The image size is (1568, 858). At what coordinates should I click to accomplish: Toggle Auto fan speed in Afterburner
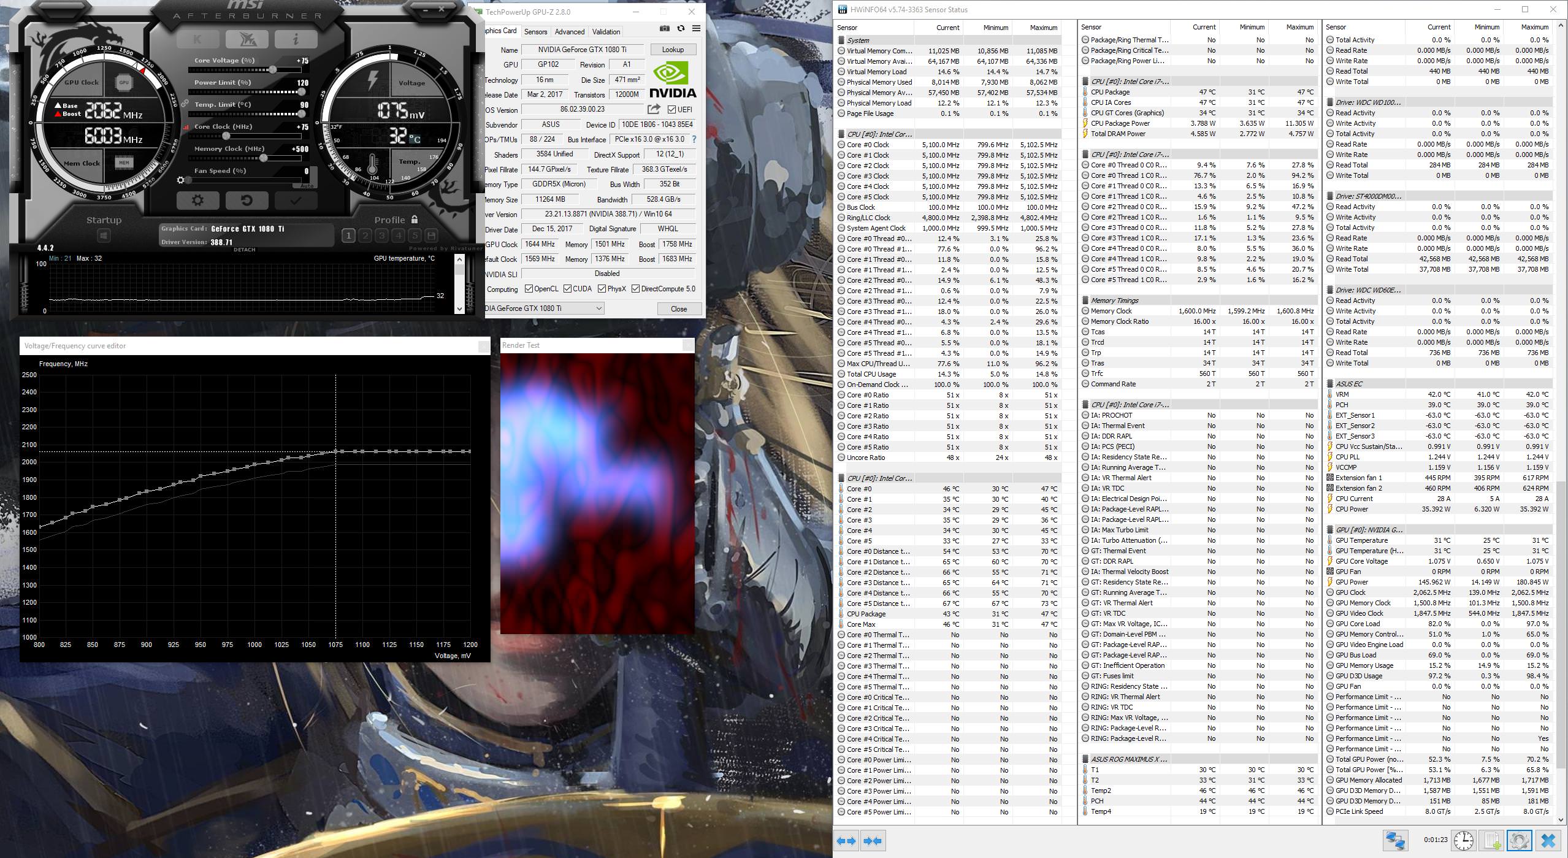(x=307, y=185)
